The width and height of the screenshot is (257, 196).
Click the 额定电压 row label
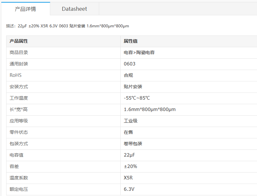[19, 189]
